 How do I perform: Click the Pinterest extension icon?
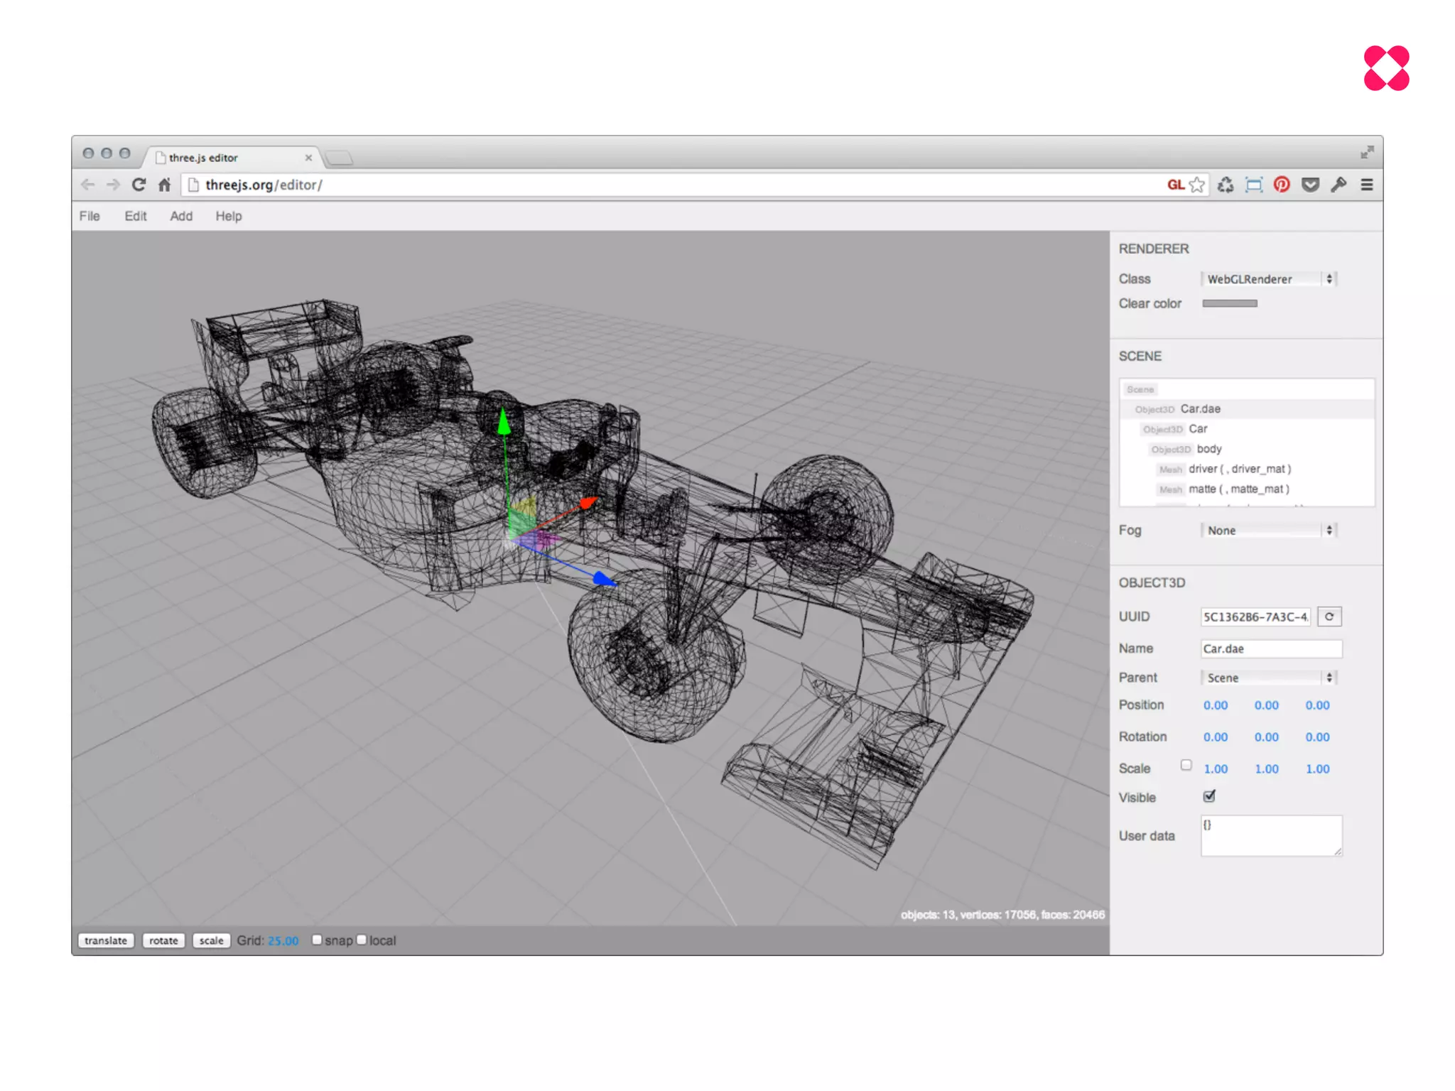(1282, 185)
